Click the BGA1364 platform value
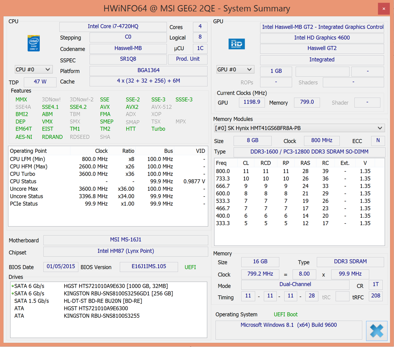Screen dimensions: 394x347 pyautogui.click(x=148, y=70)
